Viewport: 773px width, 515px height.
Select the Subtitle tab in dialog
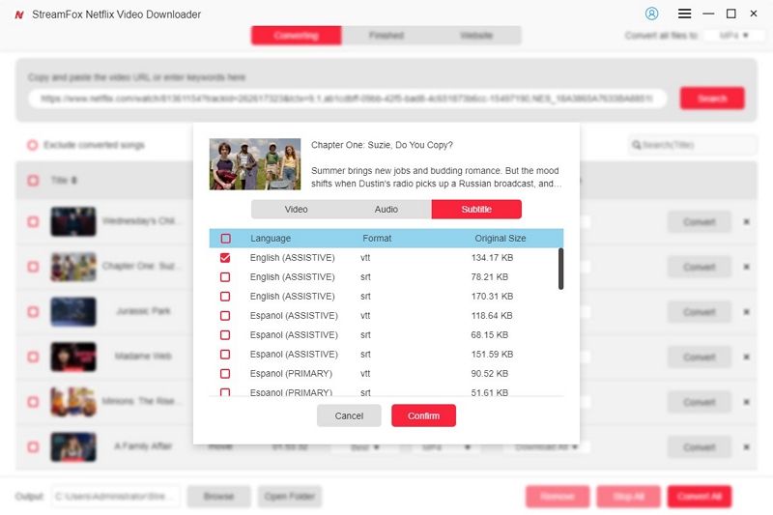point(476,210)
